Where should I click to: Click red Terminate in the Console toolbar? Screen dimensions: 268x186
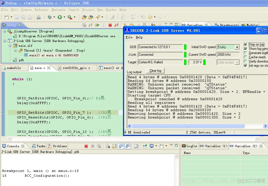86,146
